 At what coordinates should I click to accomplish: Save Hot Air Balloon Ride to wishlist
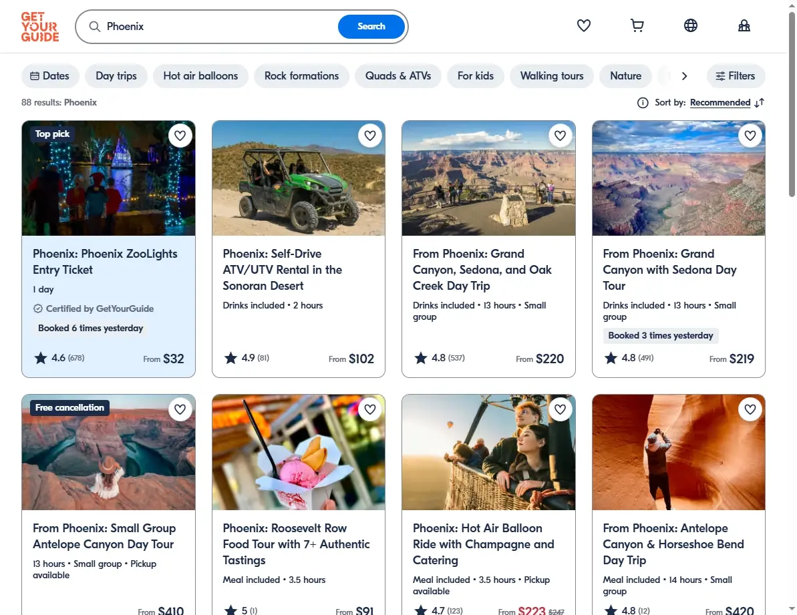click(x=560, y=409)
